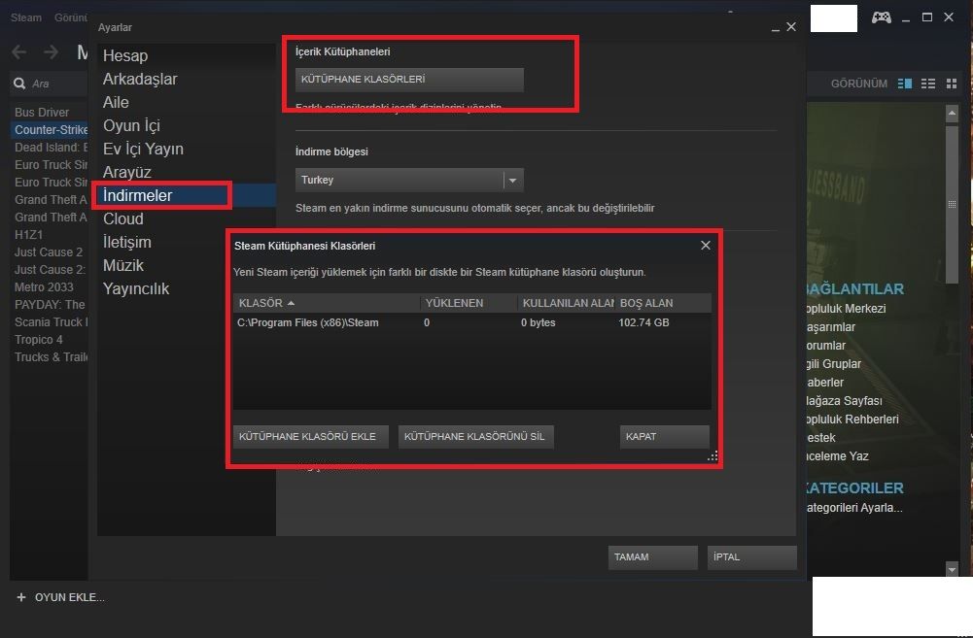The image size is (973, 638).
Task: Sort by the KLASÖR column arrow
Action: pyautogui.click(x=291, y=303)
